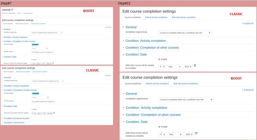Open calendar date picker in Step#11 BOOST panel
The image size is (257, 140).
coord(196,133)
